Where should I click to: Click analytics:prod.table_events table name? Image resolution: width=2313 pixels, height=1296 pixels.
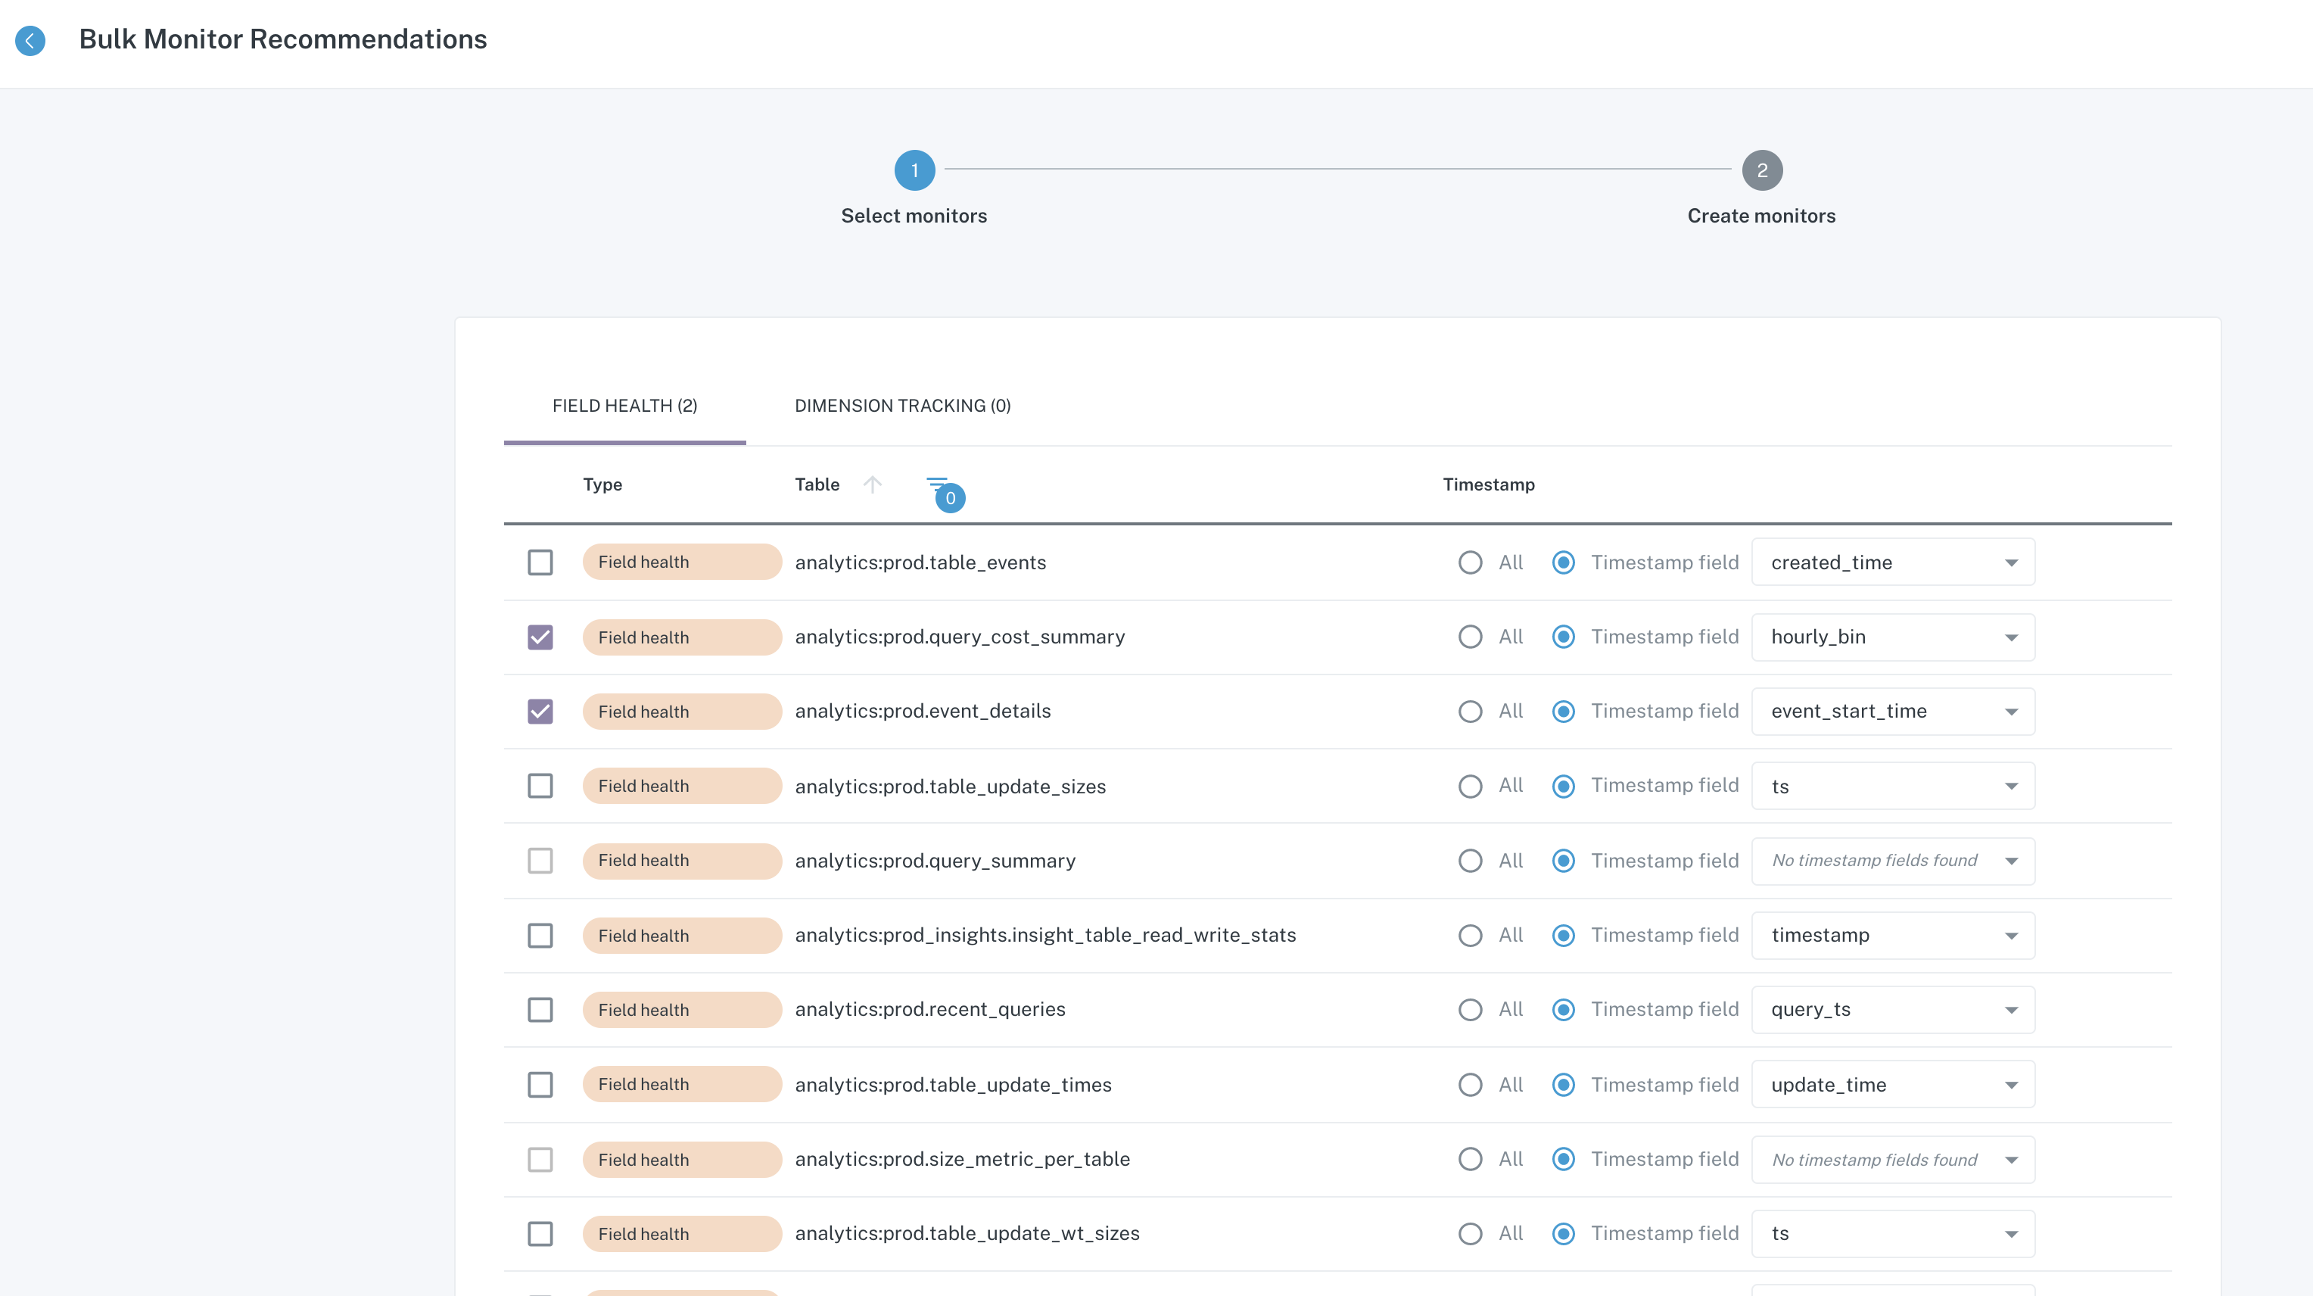[920, 562]
